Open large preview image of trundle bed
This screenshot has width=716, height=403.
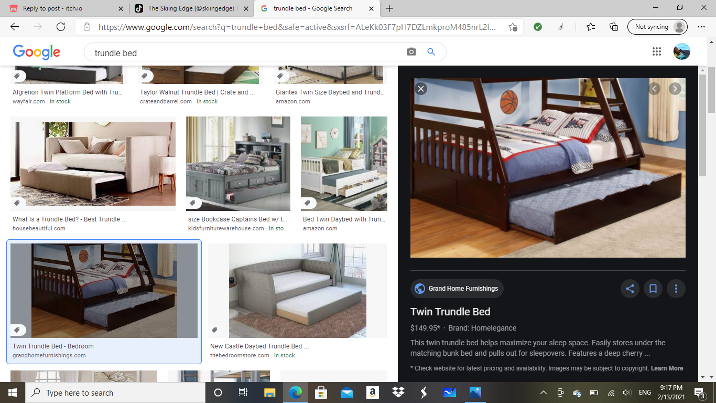coord(548,168)
